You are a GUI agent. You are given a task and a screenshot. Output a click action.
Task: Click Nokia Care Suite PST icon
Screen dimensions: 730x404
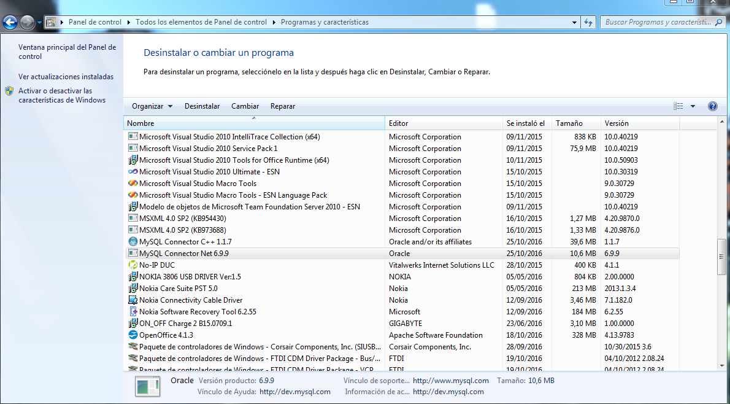(x=133, y=289)
